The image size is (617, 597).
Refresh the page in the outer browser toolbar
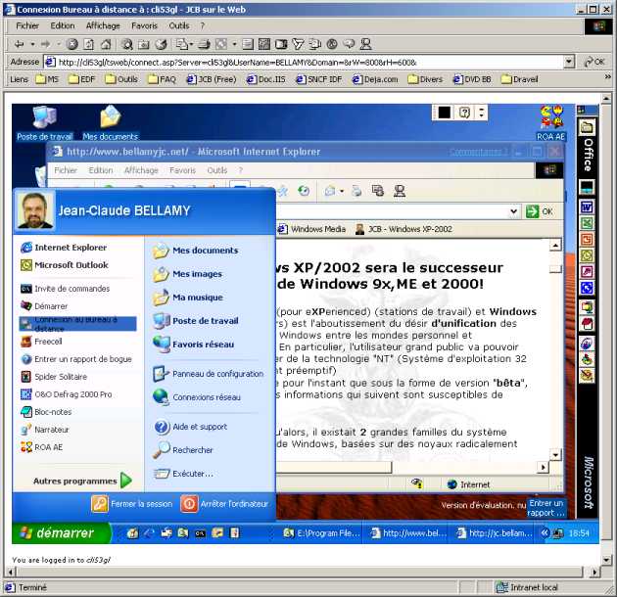89,44
